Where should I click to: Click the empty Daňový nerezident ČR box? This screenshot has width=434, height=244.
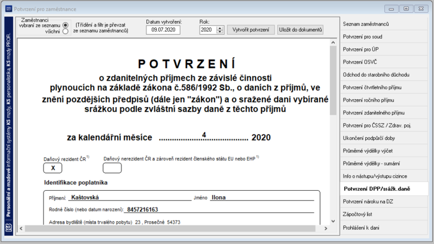[x=112, y=168]
